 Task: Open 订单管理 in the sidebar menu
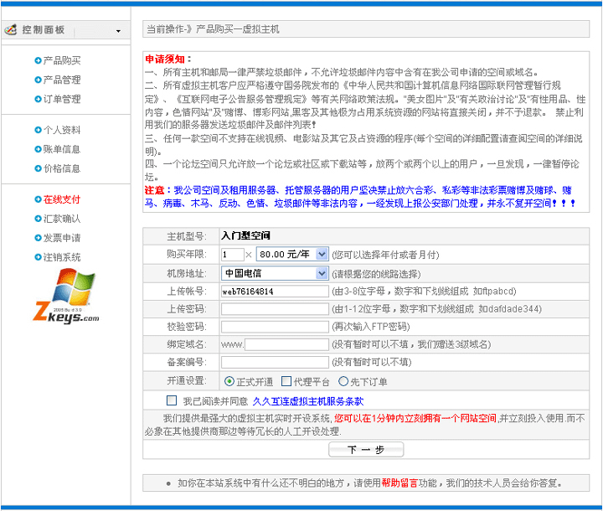pos(62,99)
